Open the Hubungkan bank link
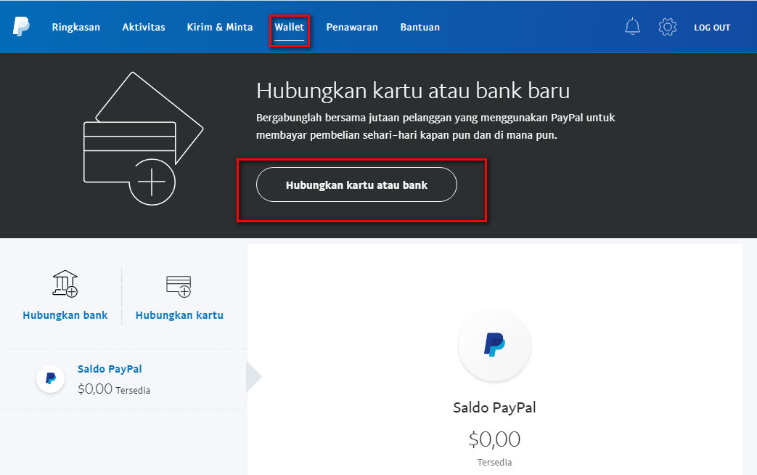757x475 pixels. pos(65,315)
